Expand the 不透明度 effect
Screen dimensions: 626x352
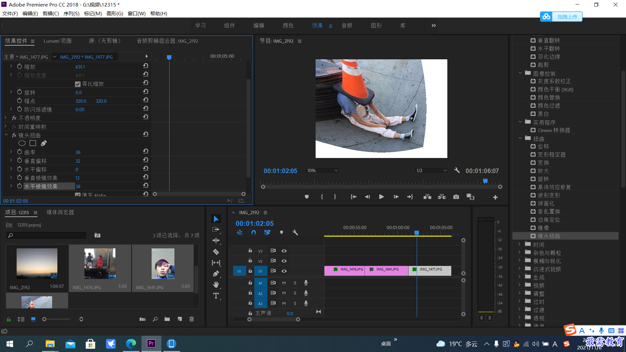click(x=6, y=118)
